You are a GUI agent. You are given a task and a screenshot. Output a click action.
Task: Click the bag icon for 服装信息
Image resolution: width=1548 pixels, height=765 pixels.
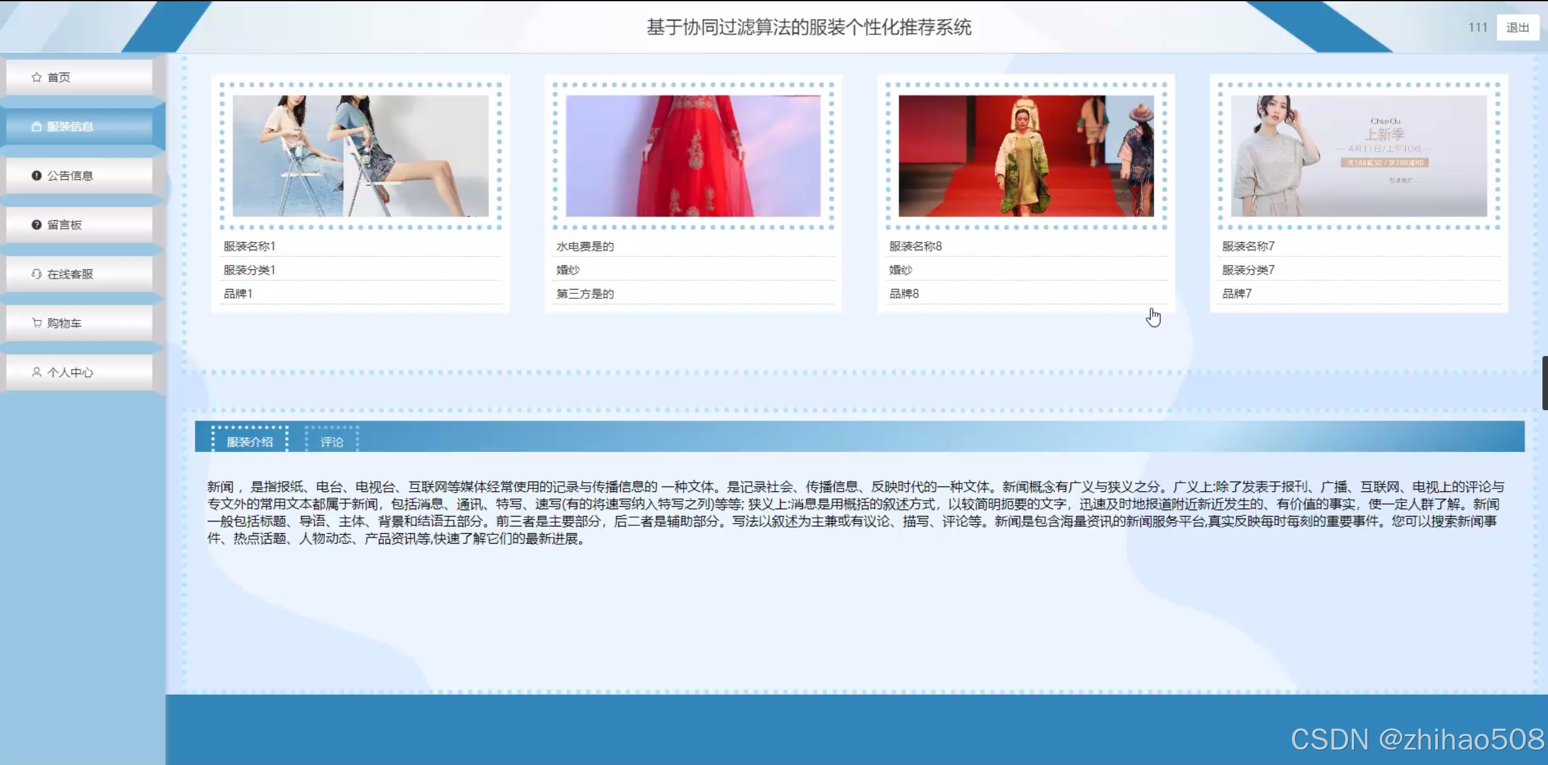pos(36,126)
